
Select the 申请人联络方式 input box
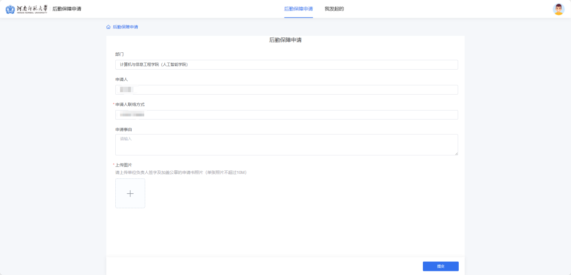point(286,115)
